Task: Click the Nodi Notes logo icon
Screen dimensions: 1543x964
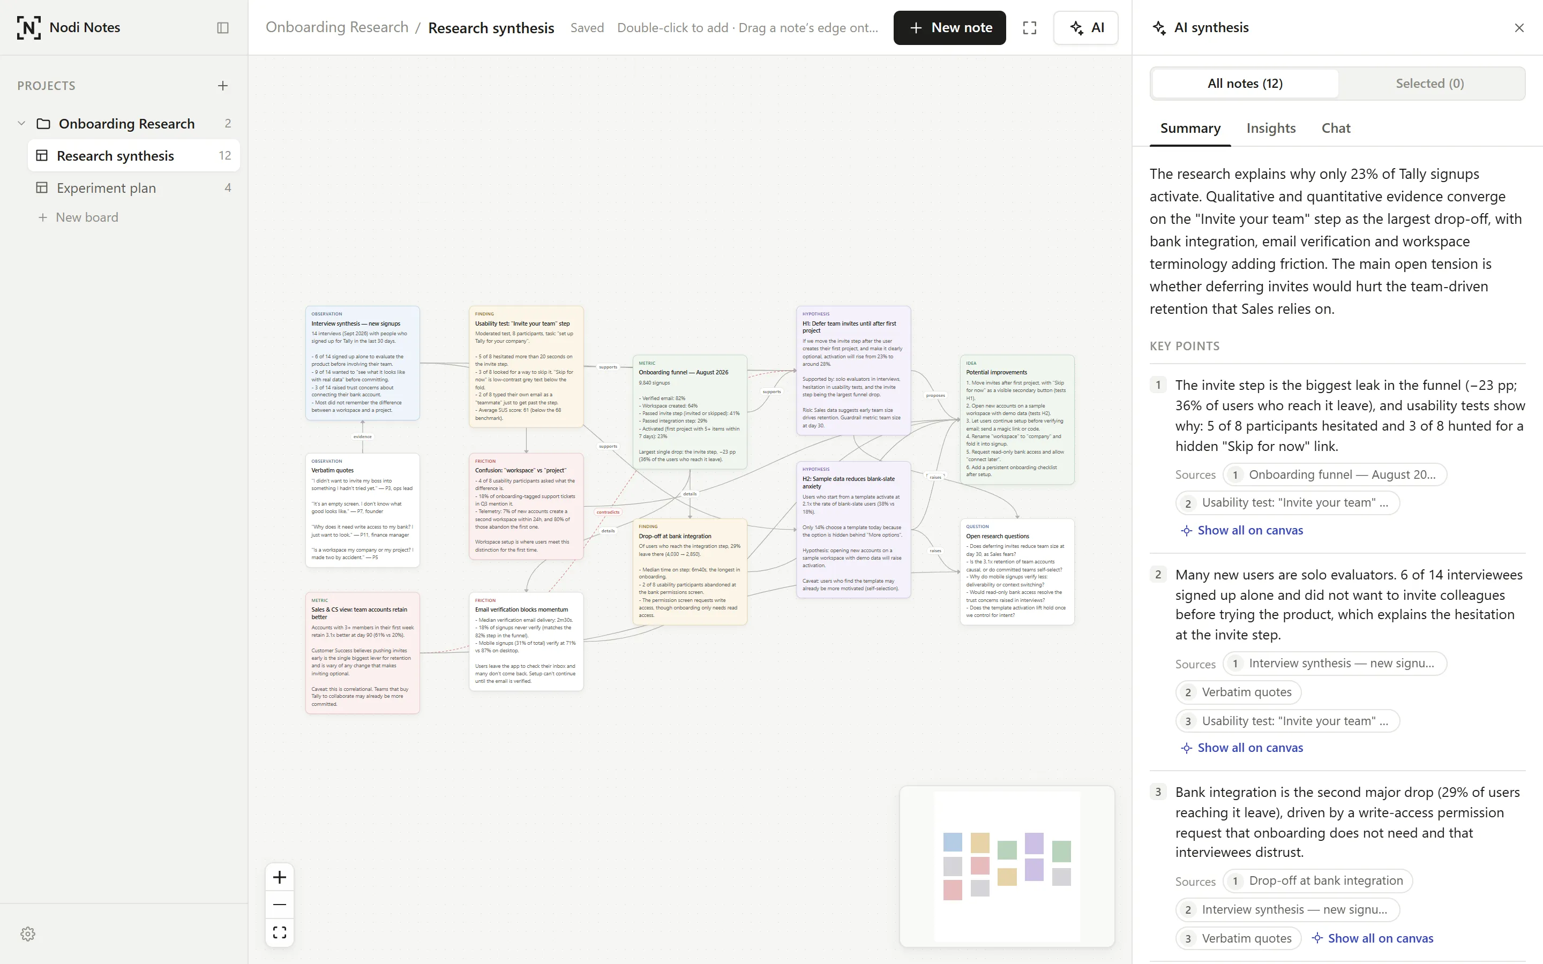Action: click(29, 27)
